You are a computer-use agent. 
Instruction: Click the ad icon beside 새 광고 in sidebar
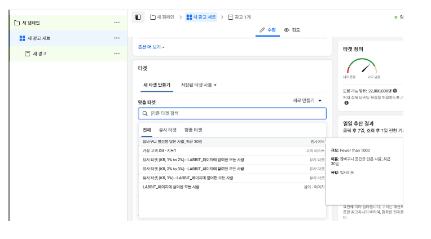coord(28,54)
